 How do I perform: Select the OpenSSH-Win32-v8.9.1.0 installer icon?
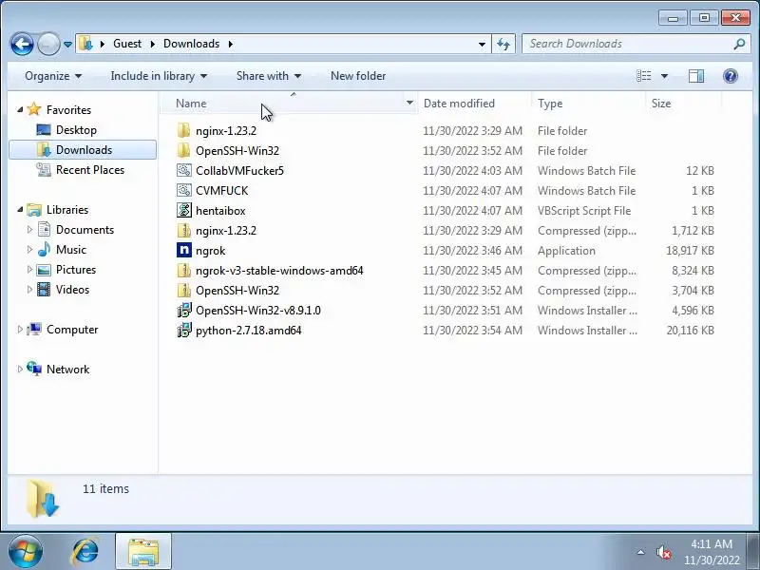pos(183,310)
